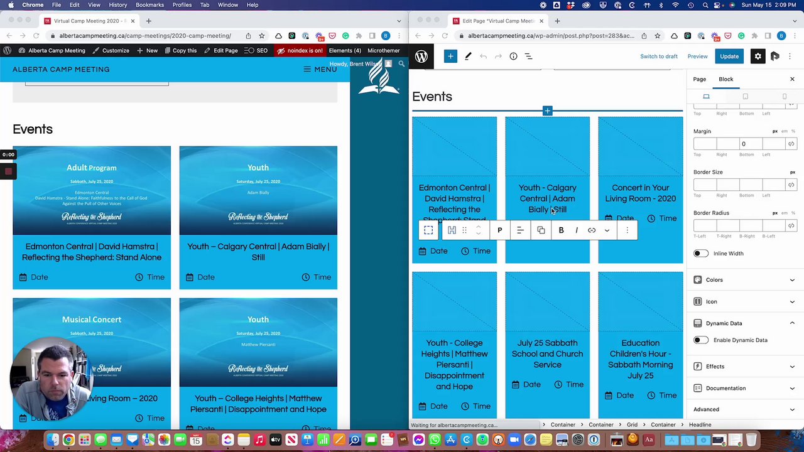Move the block up or down arrows

[479, 230]
